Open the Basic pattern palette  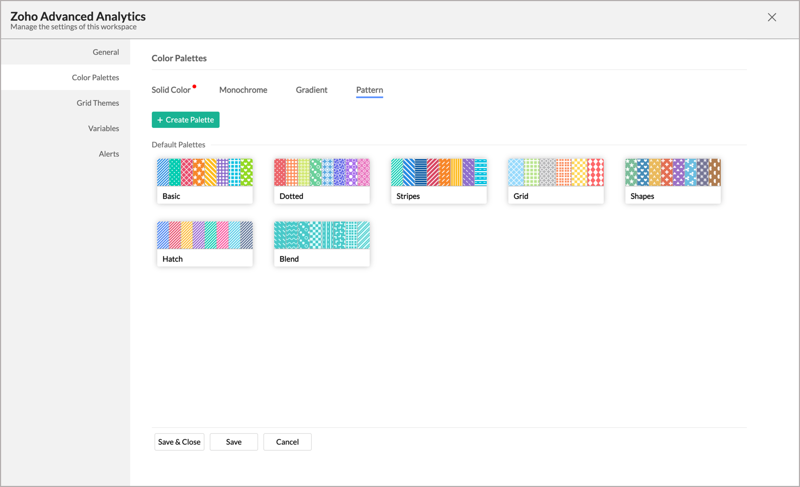pyautogui.click(x=204, y=180)
